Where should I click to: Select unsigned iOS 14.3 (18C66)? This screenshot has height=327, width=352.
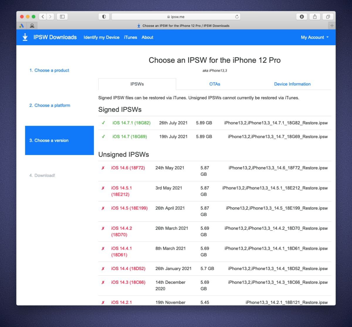(128, 282)
